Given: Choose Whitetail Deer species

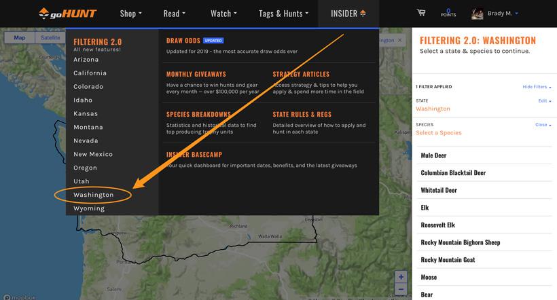Looking at the screenshot, I should tap(484, 190).
